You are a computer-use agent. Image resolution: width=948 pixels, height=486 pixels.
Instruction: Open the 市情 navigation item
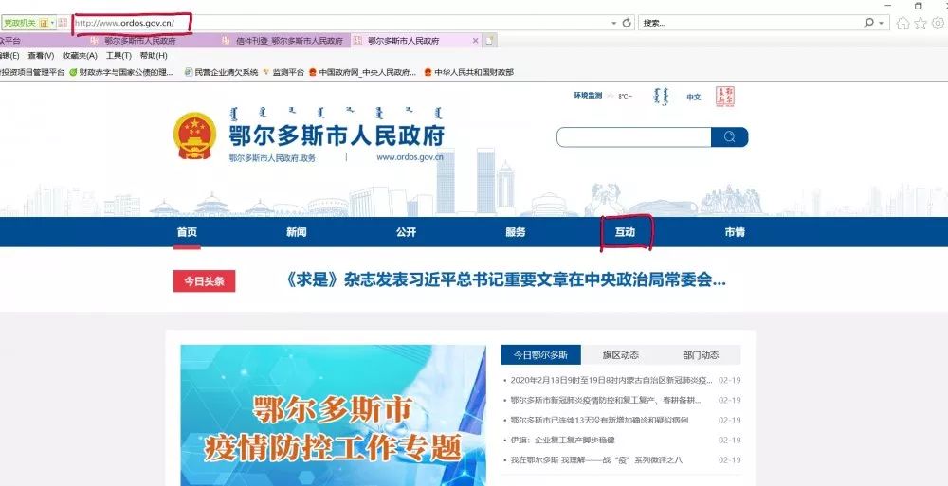click(x=735, y=232)
